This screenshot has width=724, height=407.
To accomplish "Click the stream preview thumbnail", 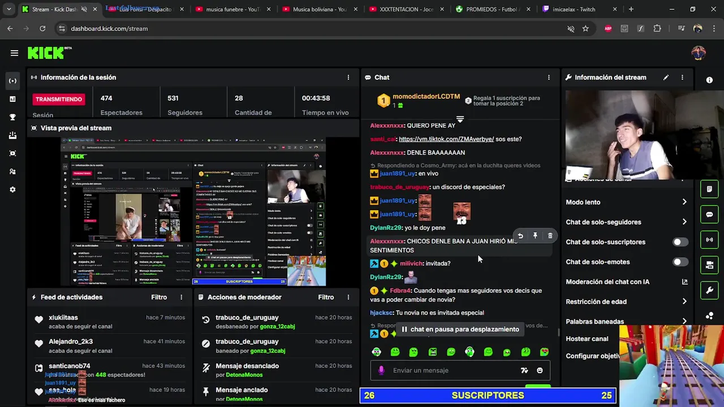I will (193, 211).
